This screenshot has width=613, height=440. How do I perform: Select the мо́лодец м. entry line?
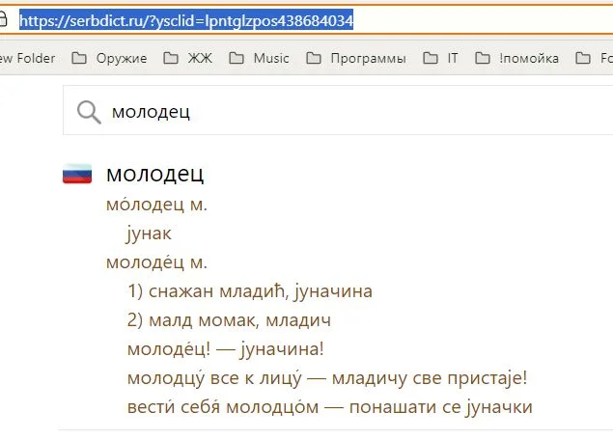tap(156, 205)
